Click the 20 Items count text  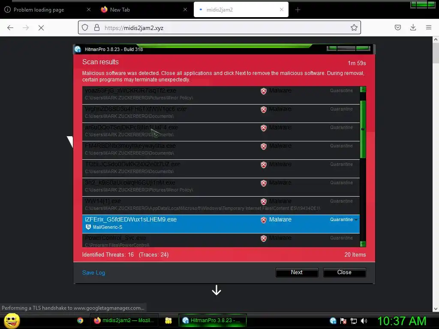tap(355, 255)
